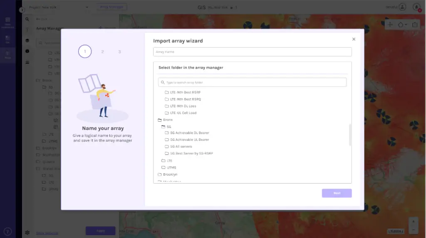Click the help question mark icon

pos(7,232)
